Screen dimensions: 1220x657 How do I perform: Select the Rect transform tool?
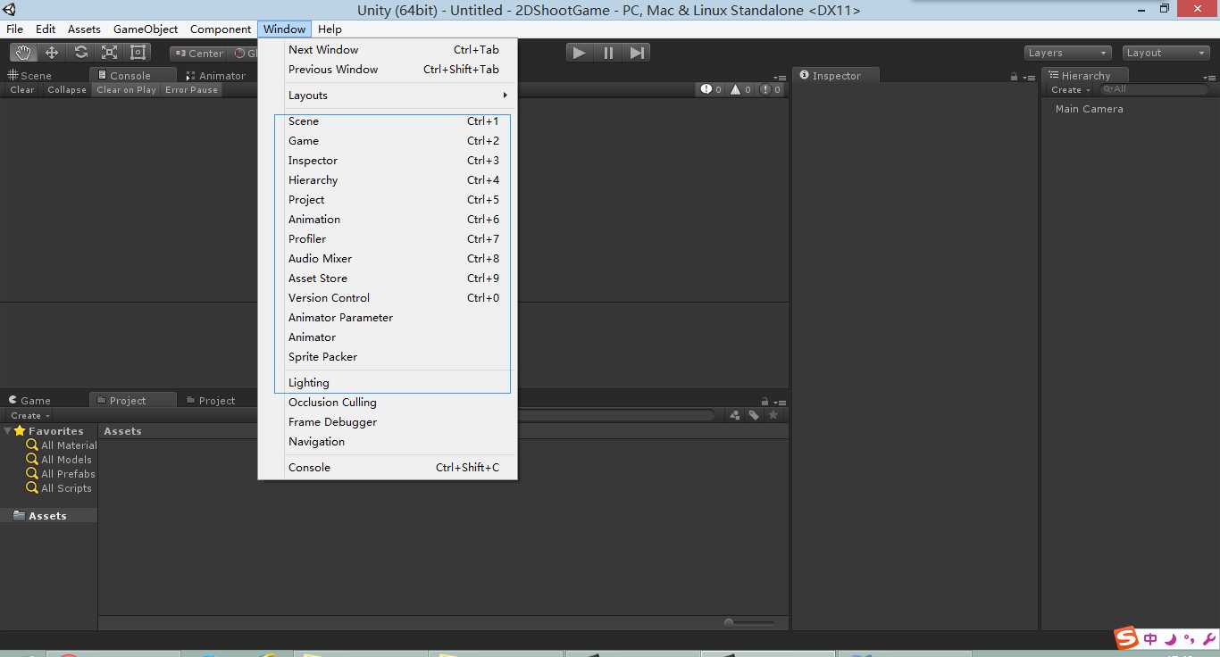(138, 53)
